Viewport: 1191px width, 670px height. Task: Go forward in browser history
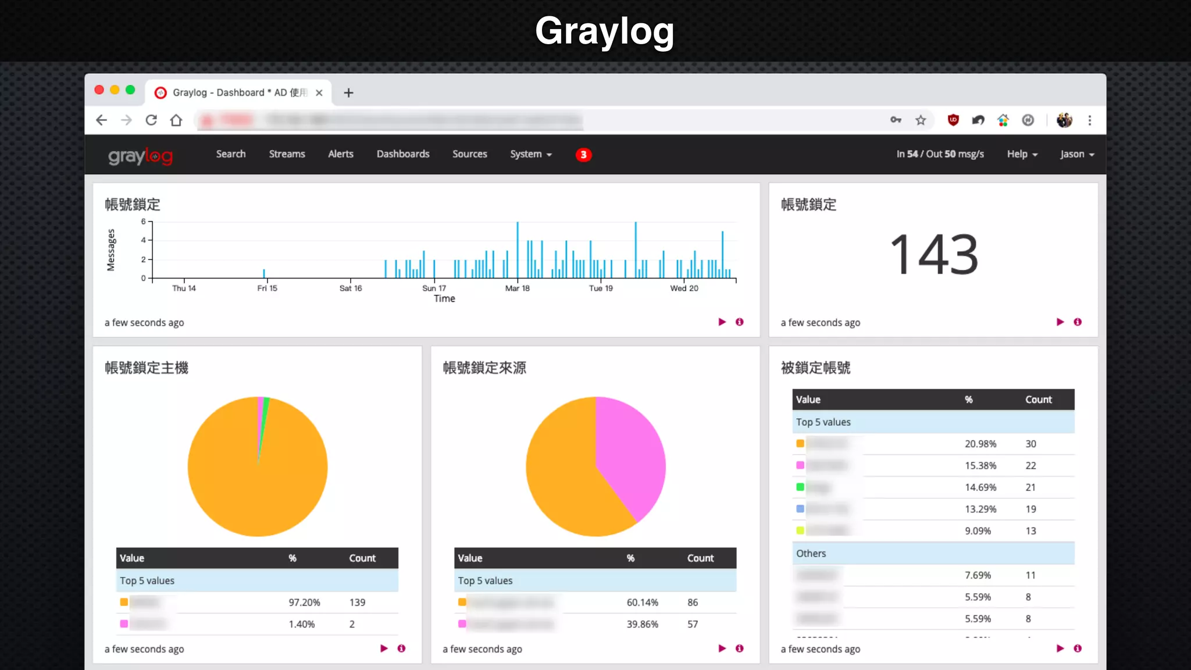click(x=126, y=120)
